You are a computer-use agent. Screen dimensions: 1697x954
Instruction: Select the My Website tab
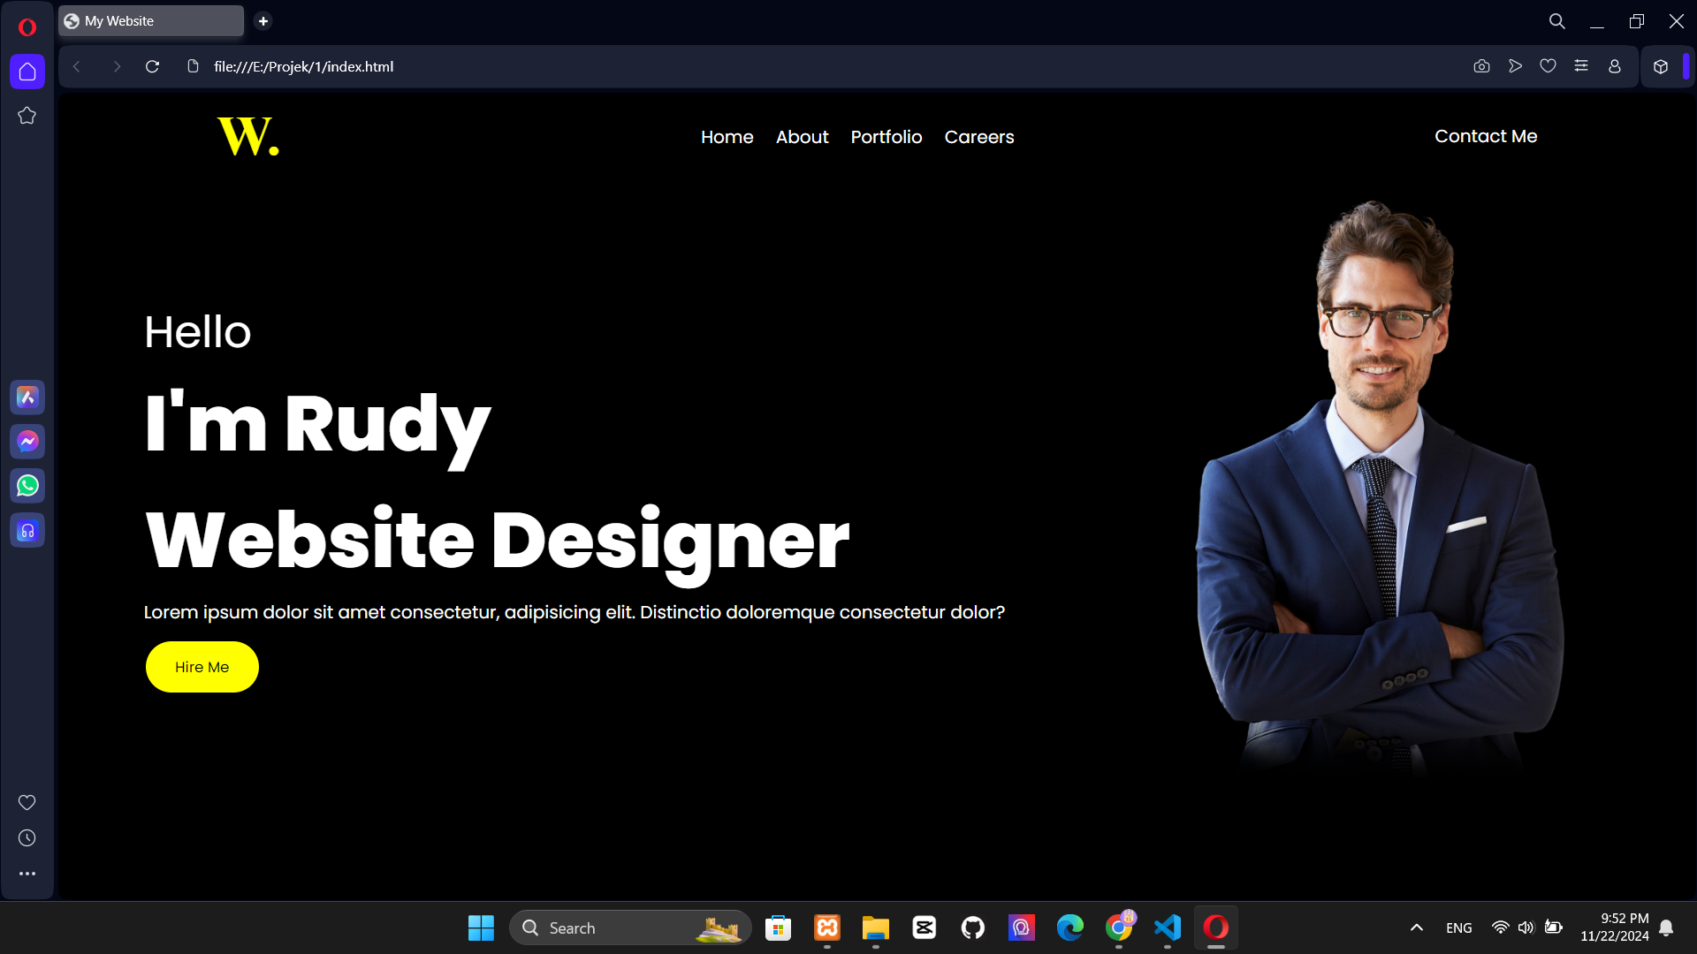tap(150, 21)
